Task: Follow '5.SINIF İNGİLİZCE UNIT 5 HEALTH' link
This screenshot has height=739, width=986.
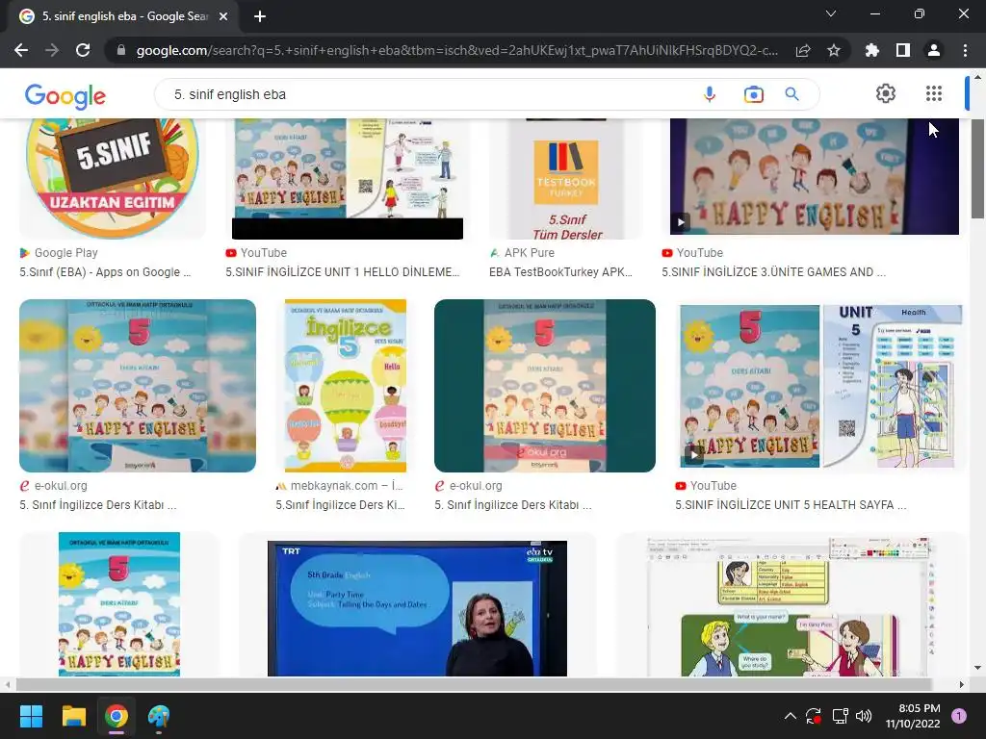Action: point(790,504)
